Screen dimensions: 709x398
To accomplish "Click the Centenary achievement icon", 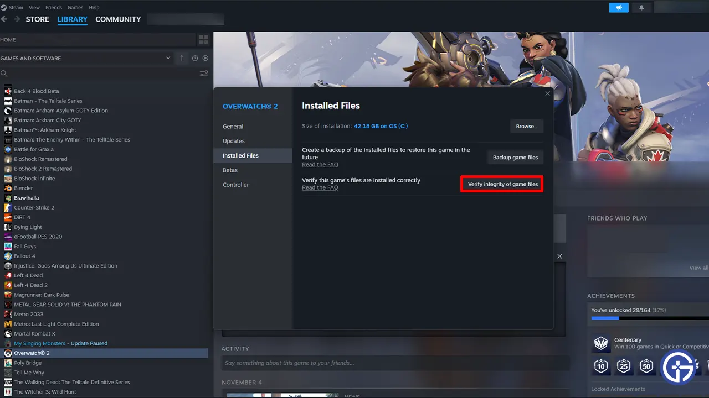I will [x=601, y=344].
